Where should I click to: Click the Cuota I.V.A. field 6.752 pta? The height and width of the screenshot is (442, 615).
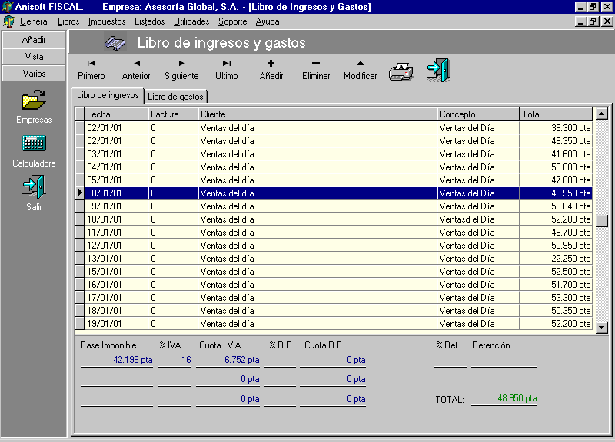coord(228,360)
